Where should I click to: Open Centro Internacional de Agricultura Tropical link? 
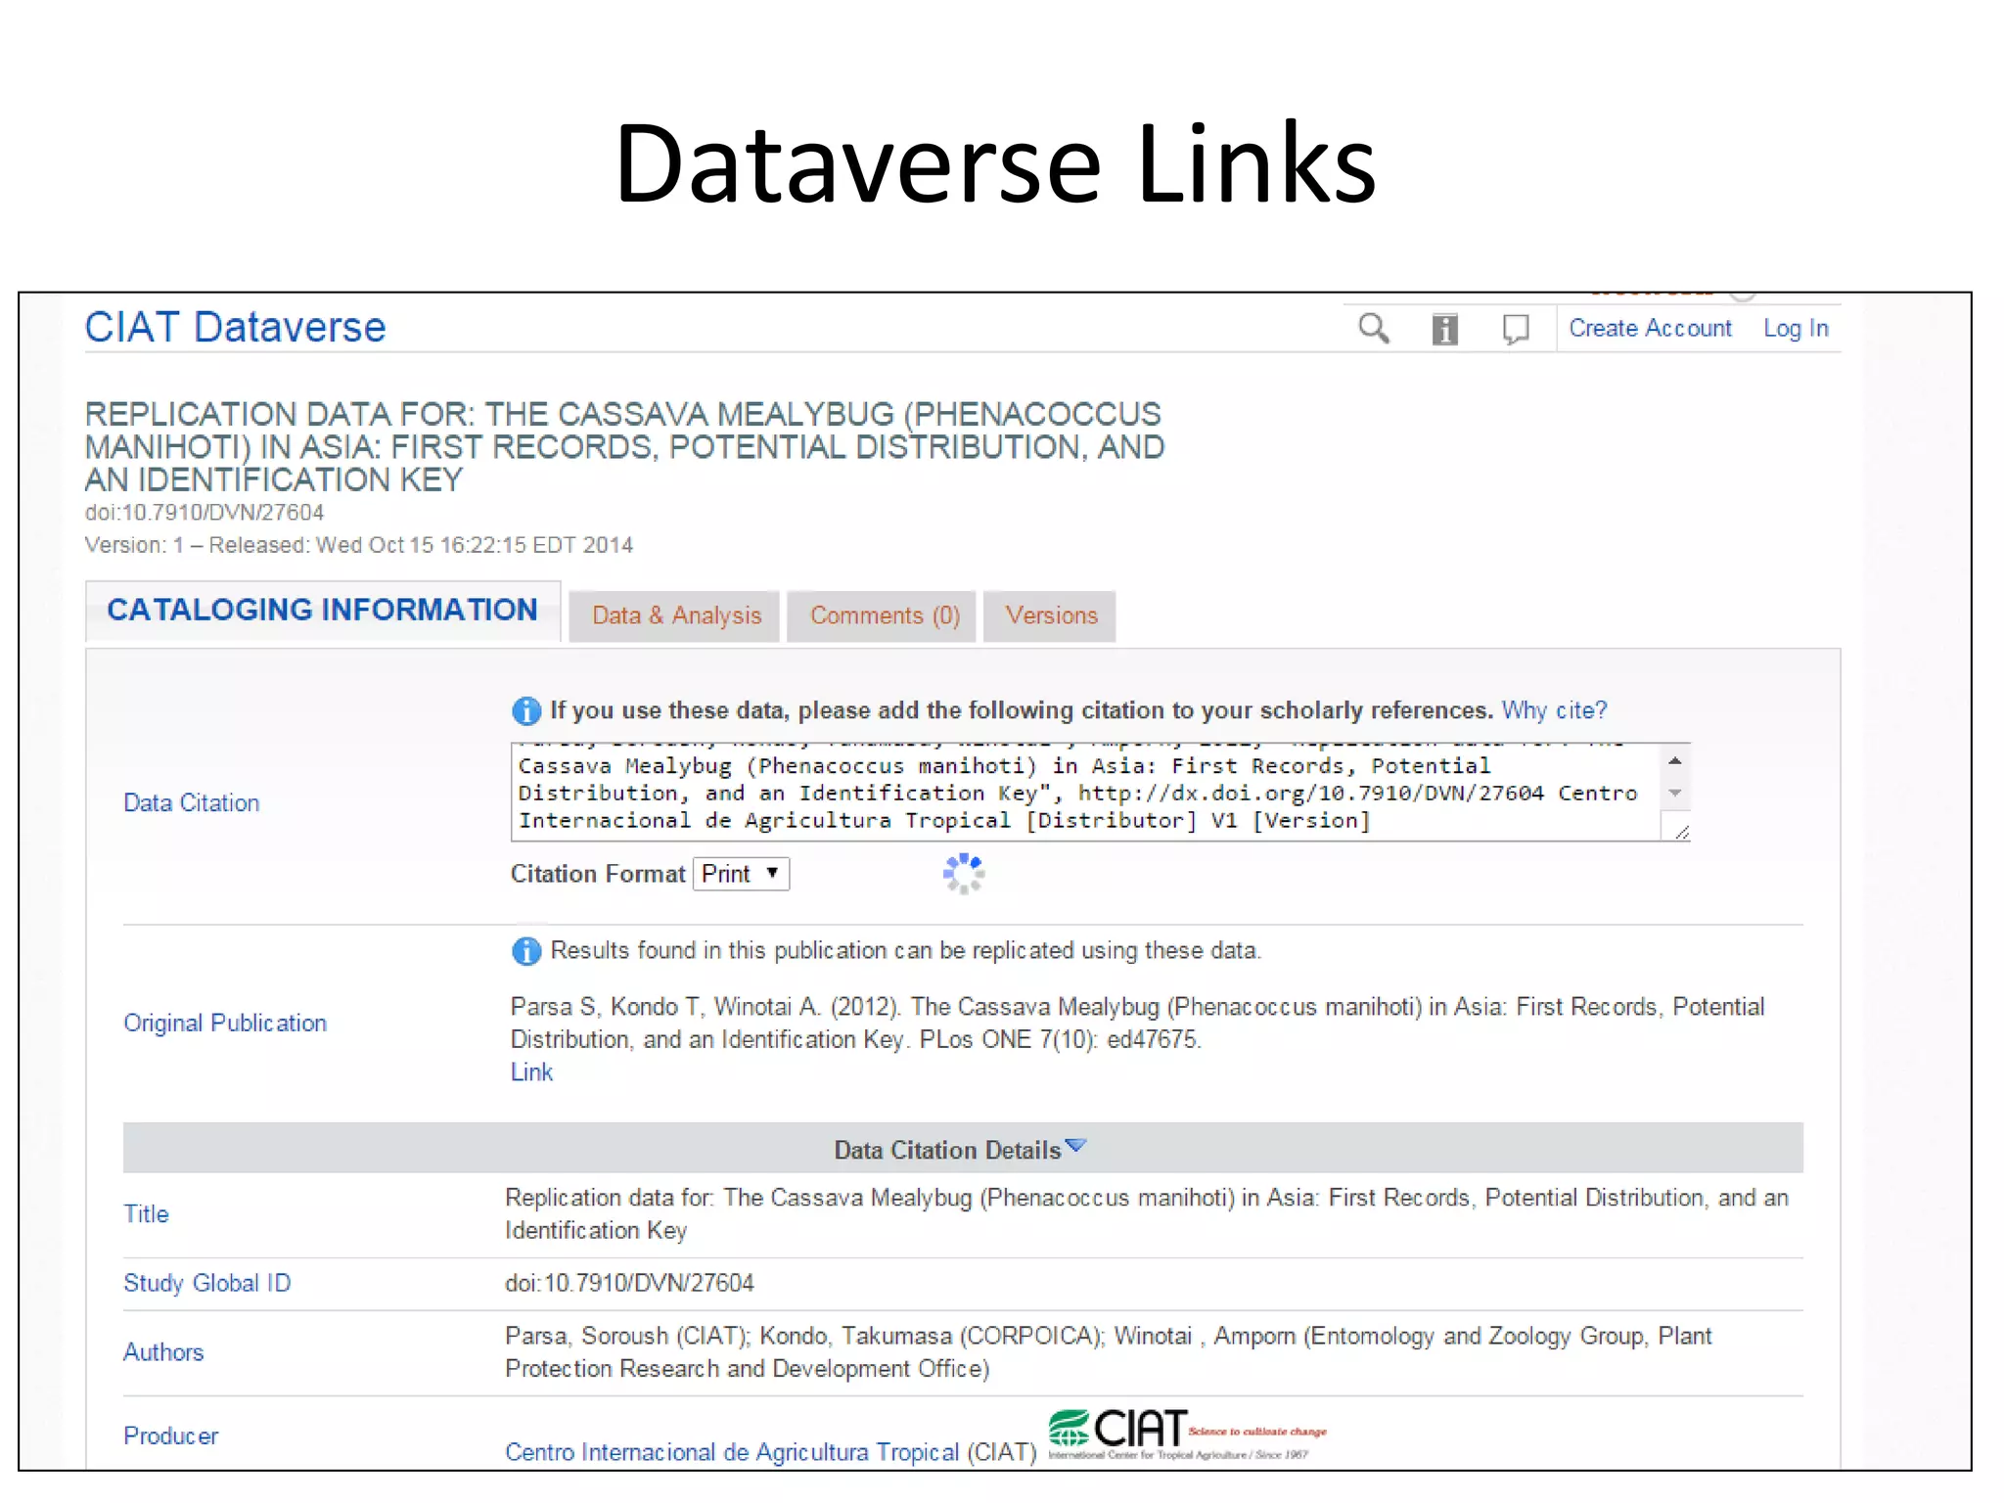click(x=732, y=1452)
